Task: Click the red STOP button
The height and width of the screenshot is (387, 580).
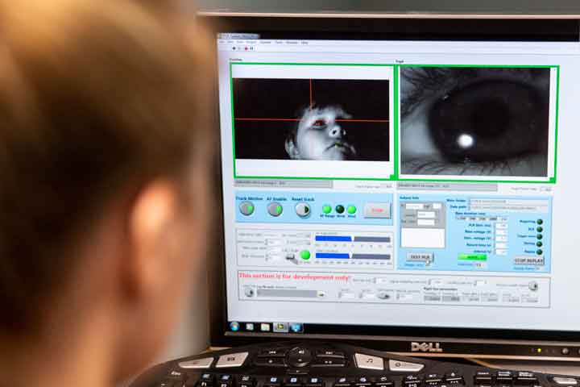Action: pyautogui.click(x=377, y=210)
